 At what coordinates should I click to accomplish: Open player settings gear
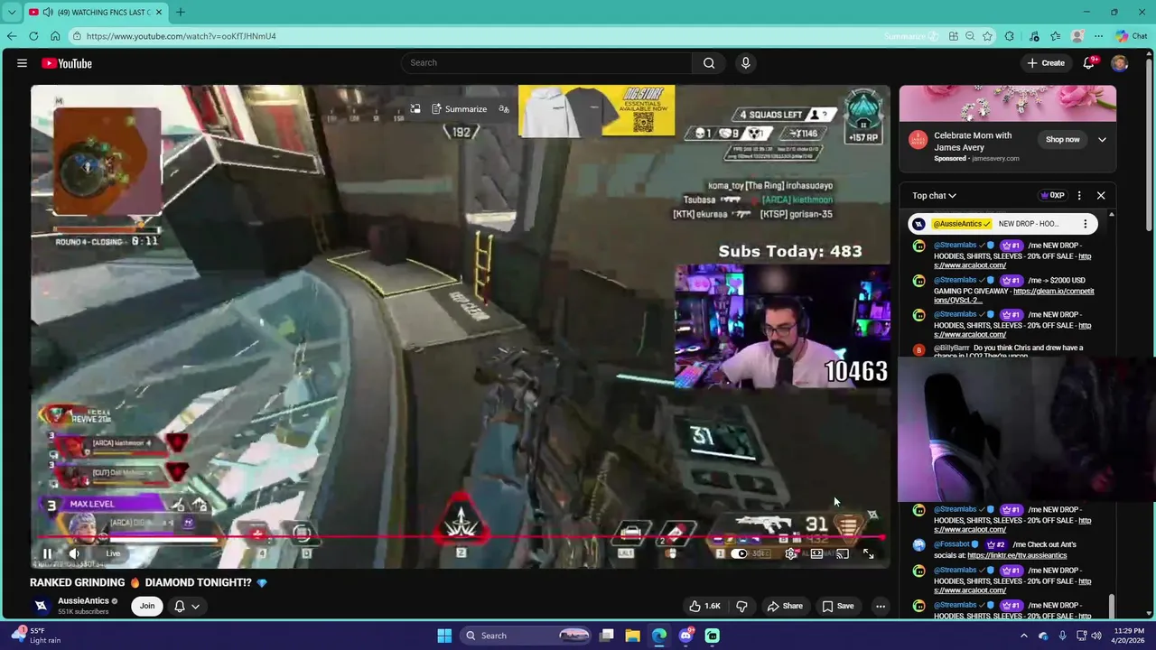(x=791, y=553)
